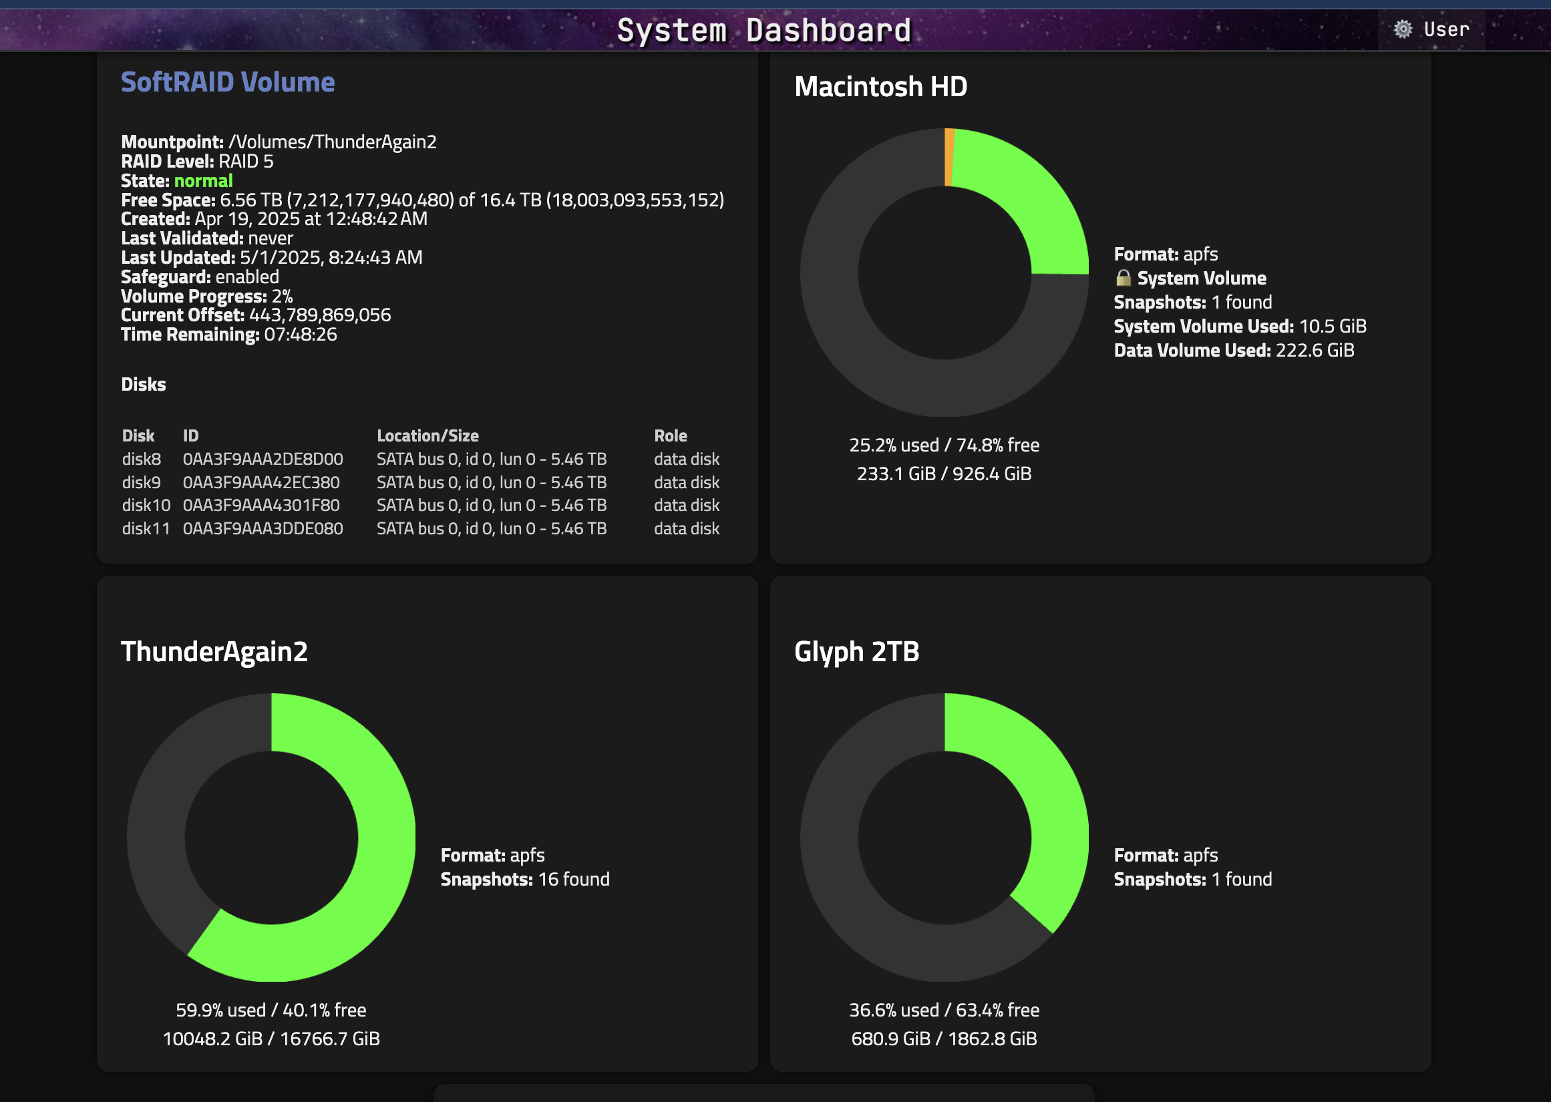
Task: Click the green normal state text
Action: (203, 181)
